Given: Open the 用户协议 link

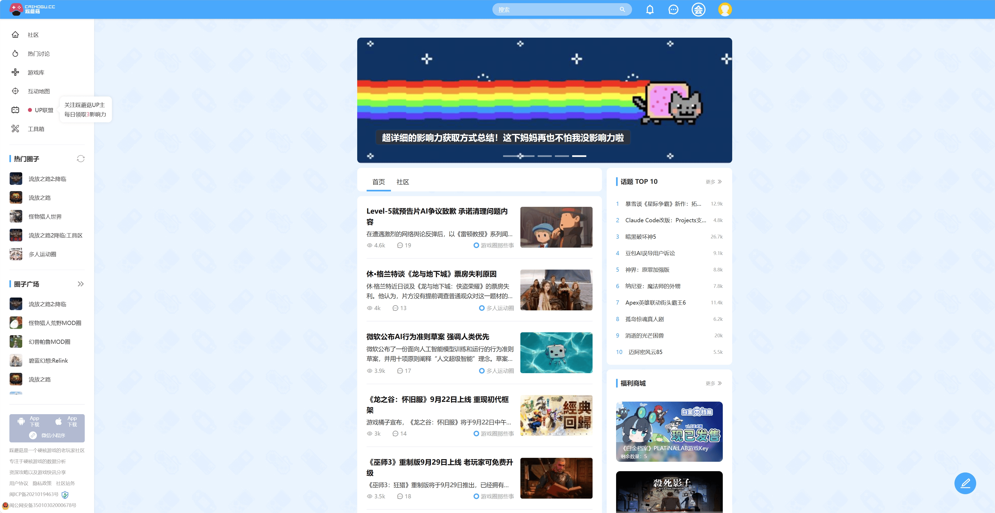Looking at the screenshot, I should click(19, 483).
